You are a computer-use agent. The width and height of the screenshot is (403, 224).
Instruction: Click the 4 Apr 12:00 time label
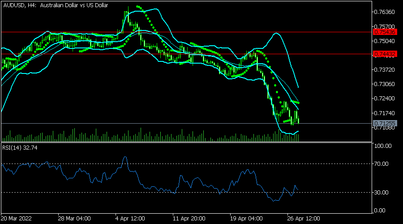(130, 219)
